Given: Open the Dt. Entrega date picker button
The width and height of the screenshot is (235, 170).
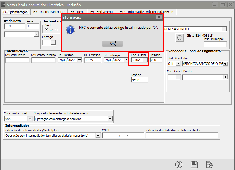Looking at the screenshot, I should click(125, 60).
